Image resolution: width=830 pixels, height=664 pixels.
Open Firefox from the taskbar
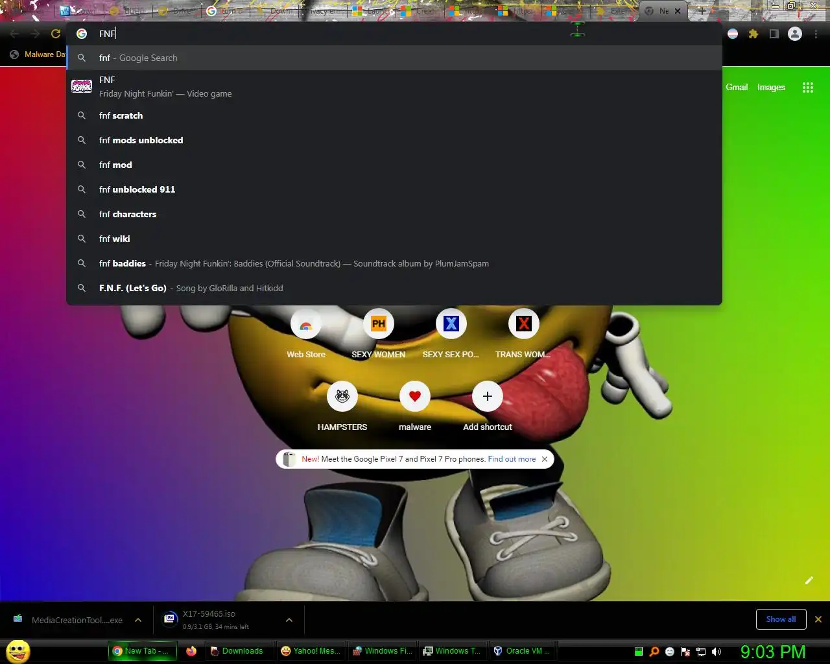(191, 651)
